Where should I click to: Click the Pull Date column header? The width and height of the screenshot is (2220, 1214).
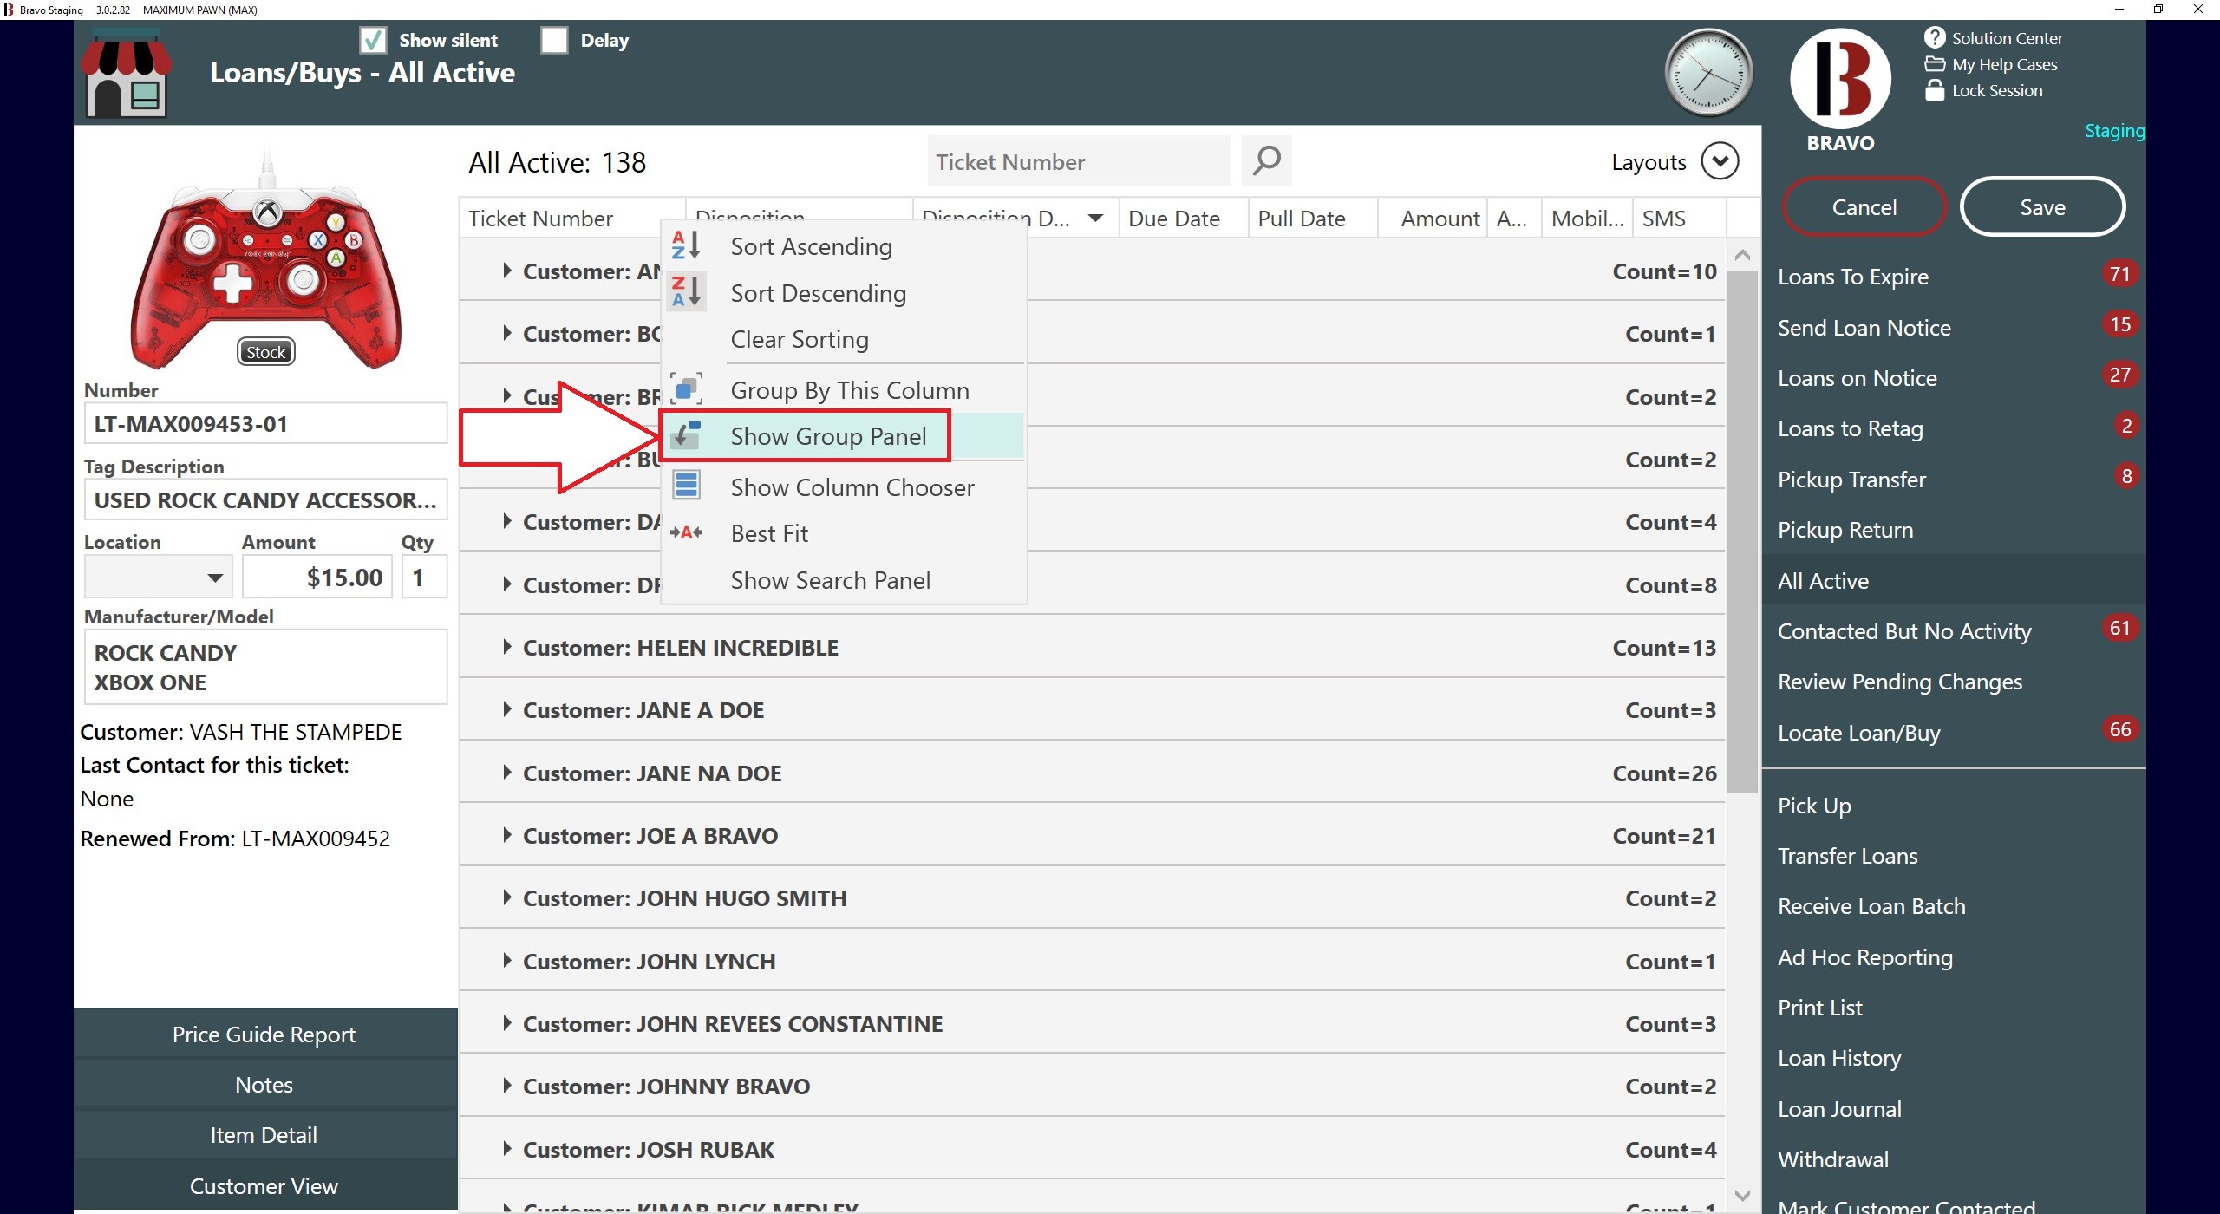pyautogui.click(x=1312, y=219)
